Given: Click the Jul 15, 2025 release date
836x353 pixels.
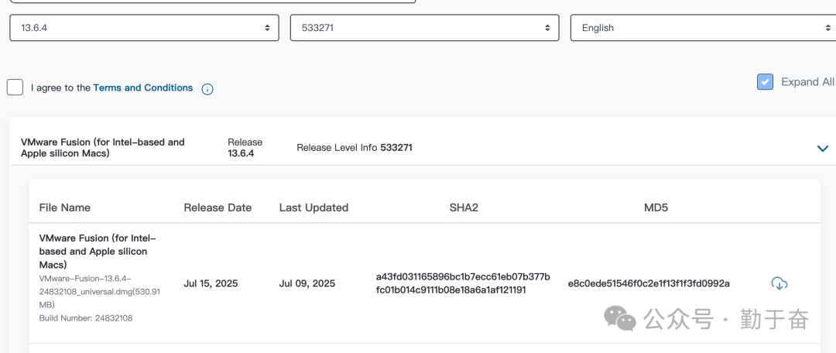Looking at the screenshot, I should [x=211, y=283].
